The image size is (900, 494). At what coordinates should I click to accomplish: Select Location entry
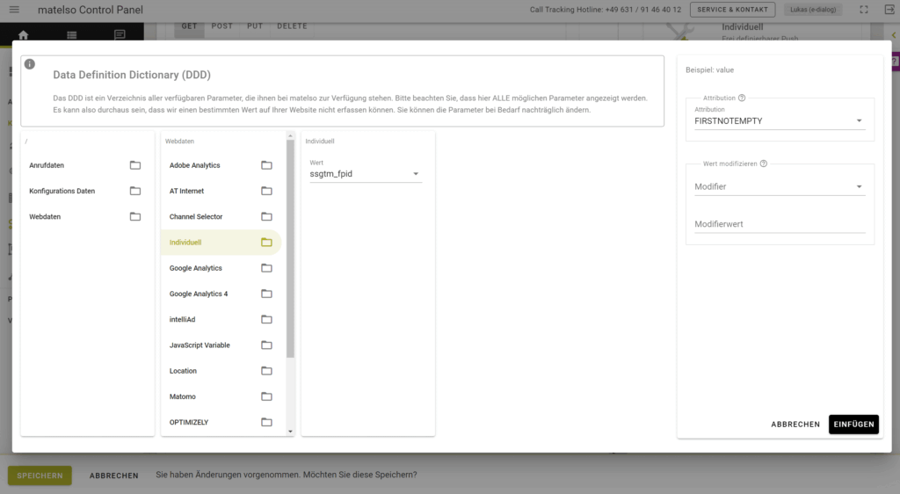[x=221, y=371]
